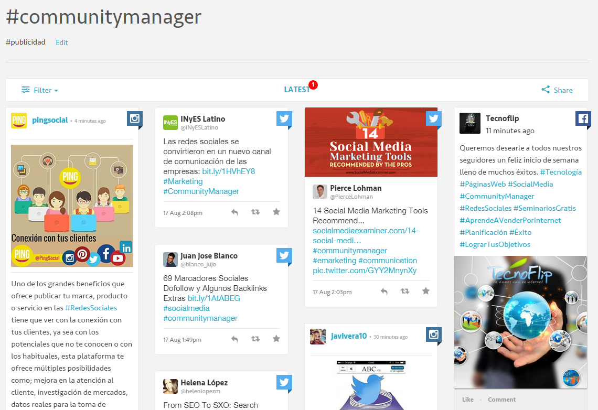This screenshot has height=410, width=598.
Task: Click Instagram badge on javivera10 card
Action: (x=434, y=335)
